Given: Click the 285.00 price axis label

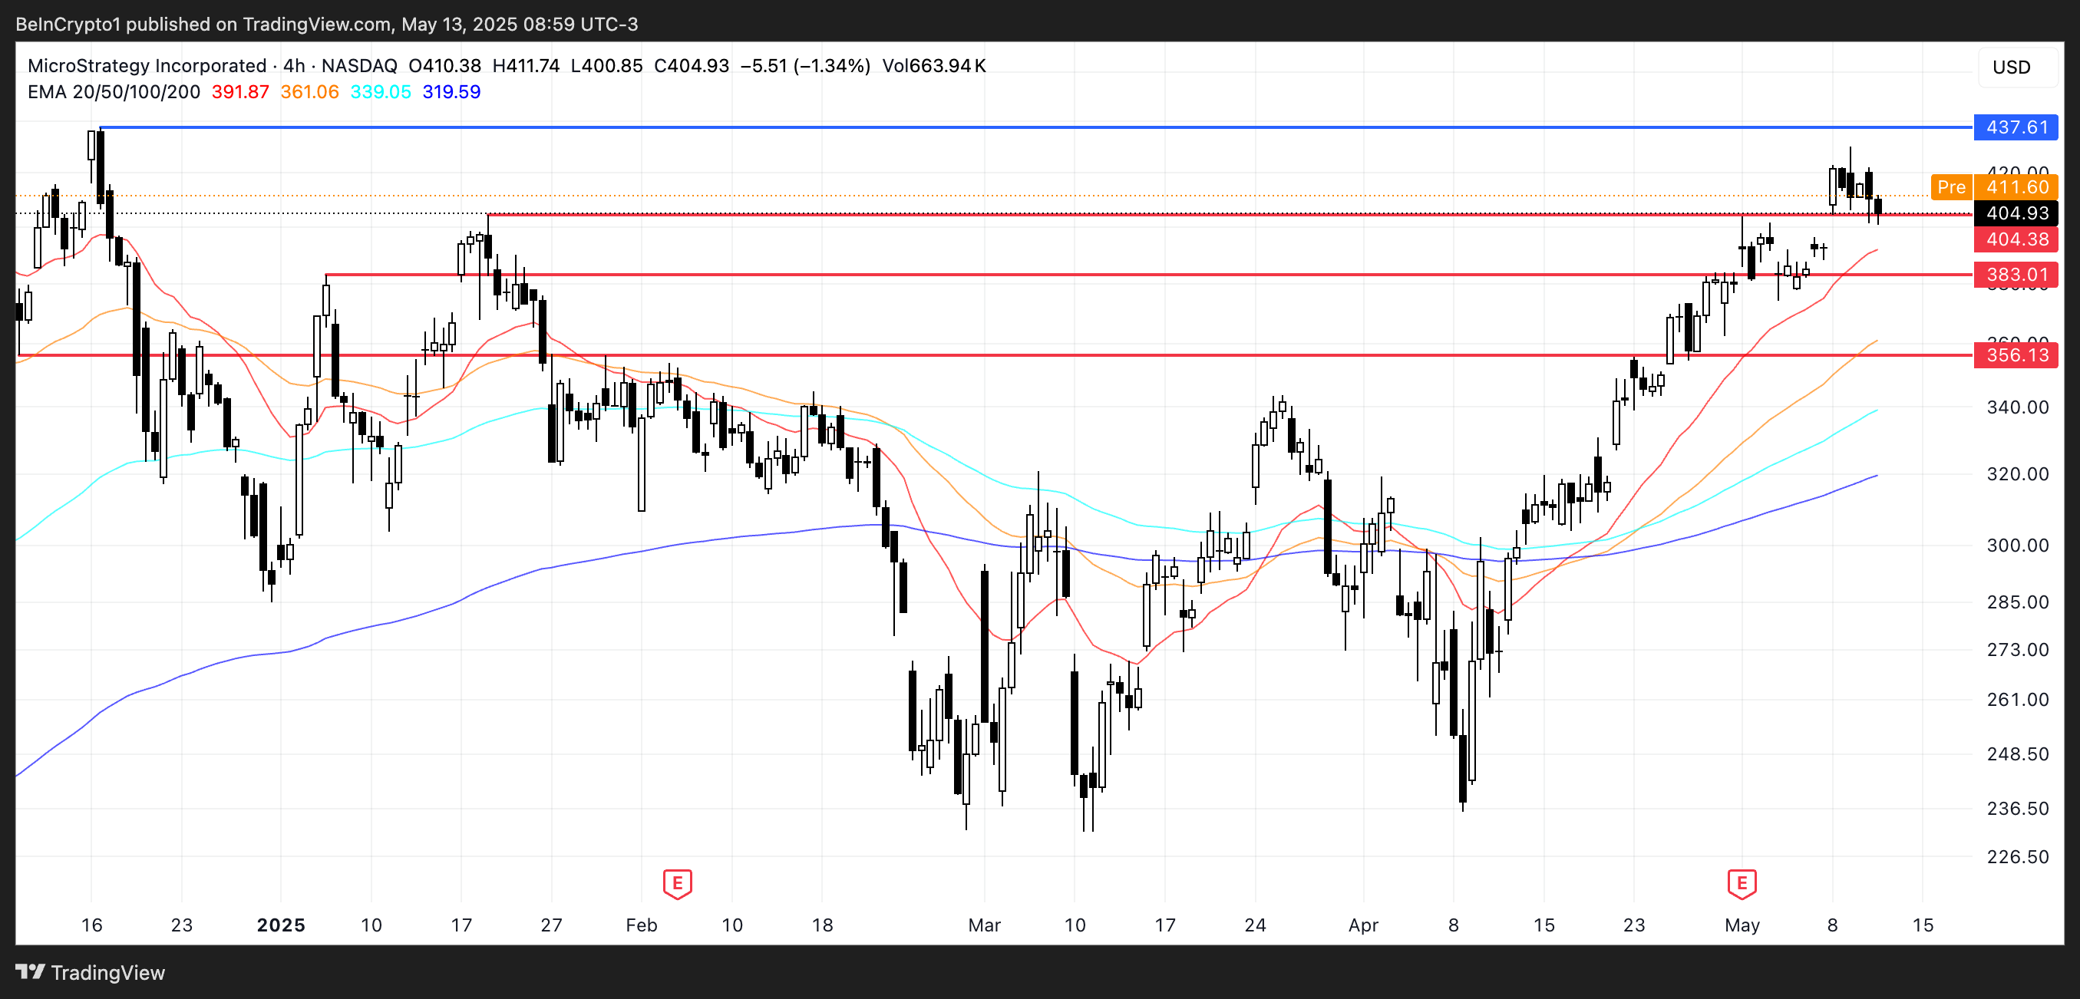Looking at the screenshot, I should [x=2017, y=602].
